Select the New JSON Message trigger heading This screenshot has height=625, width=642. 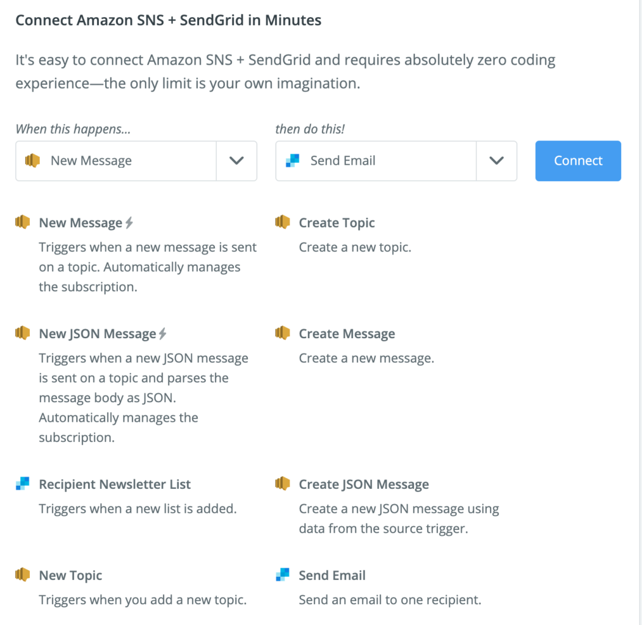97,334
